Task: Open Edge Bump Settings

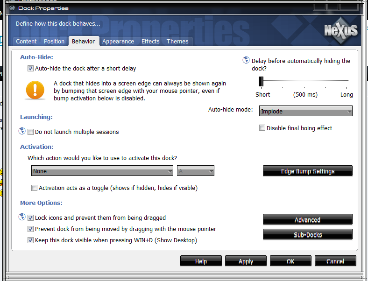Action: point(307,171)
